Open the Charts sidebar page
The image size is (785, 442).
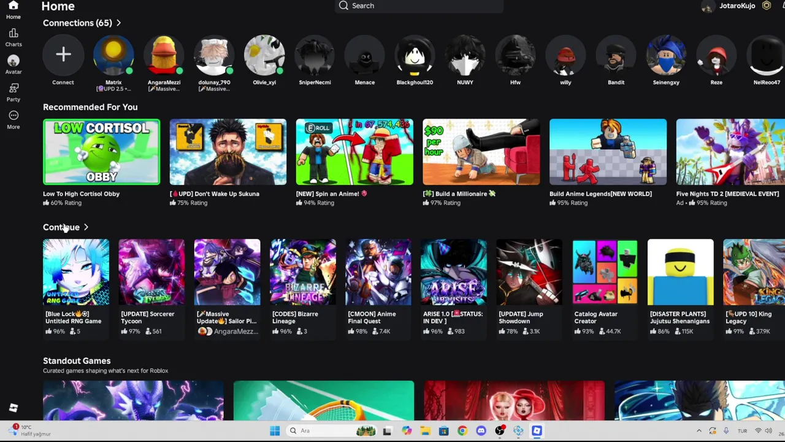[x=13, y=37]
